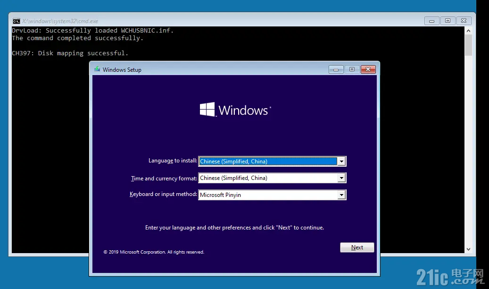Click the cmd.exe scrollbar down arrow
The width and height of the screenshot is (489, 289).
pyautogui.click(x=468, y=249)
